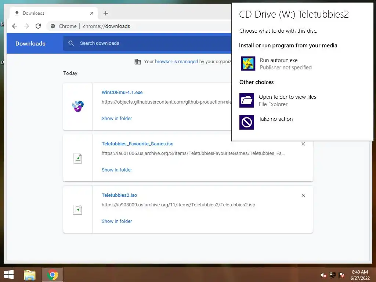
Task: Click the Downloads page title
Action: [30, 43]
